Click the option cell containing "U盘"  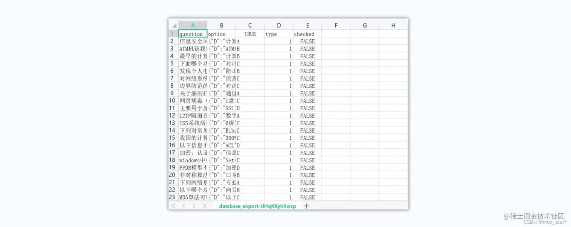click(x=222, y=101)
